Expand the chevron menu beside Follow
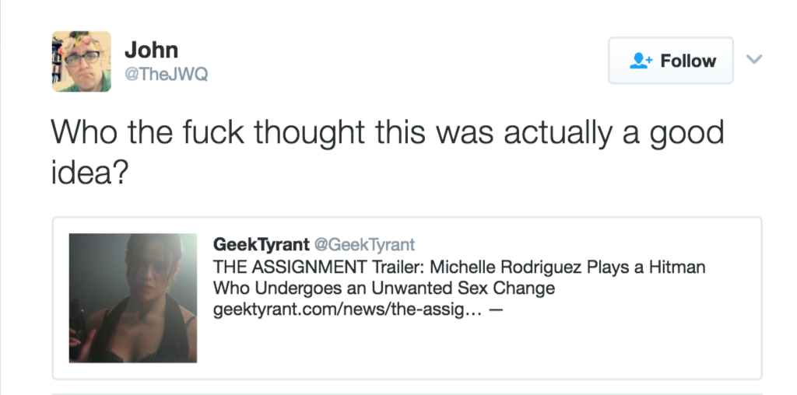 tap(754, 59)
